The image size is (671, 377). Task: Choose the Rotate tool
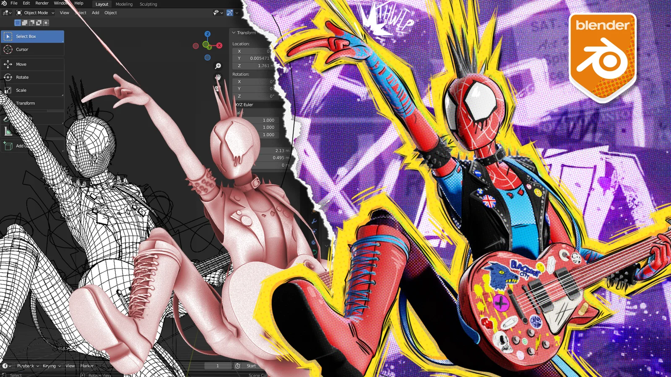(x=22, y=77)
